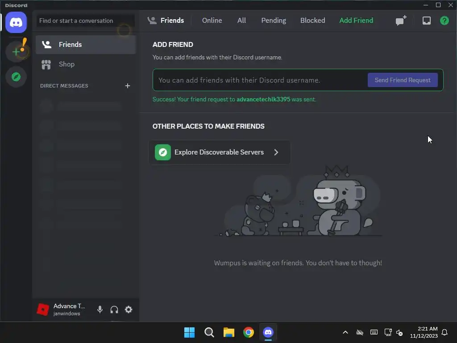The height and width of the screenshot is (343, 457).
Task: Open the Shop icon
Action: click(46, 64)
